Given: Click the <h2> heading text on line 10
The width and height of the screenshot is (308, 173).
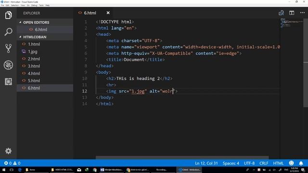Looking at the screenshot, I should 139,79.
